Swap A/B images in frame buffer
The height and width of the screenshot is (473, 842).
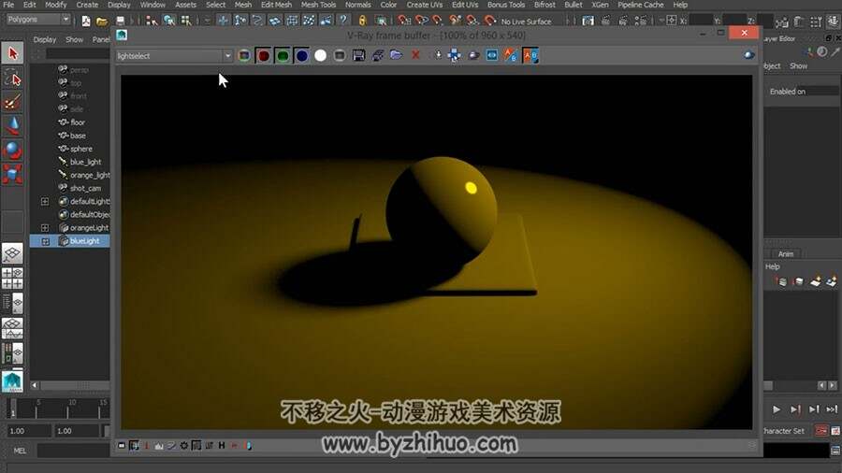[511, 55]
